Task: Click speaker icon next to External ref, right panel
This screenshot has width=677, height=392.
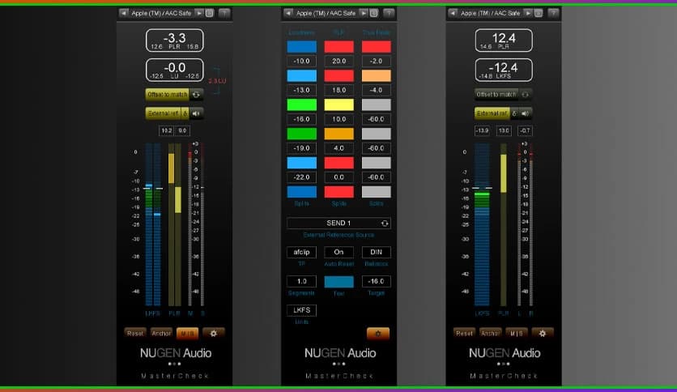Action: click(x=525, y=113)
